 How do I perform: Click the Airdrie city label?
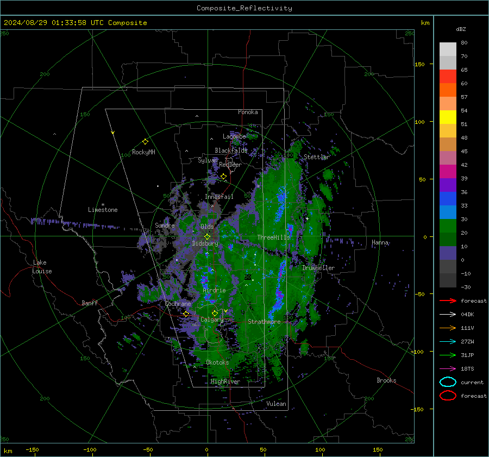click(214, 290)
